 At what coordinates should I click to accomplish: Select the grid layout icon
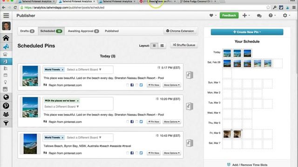[162, 45]
